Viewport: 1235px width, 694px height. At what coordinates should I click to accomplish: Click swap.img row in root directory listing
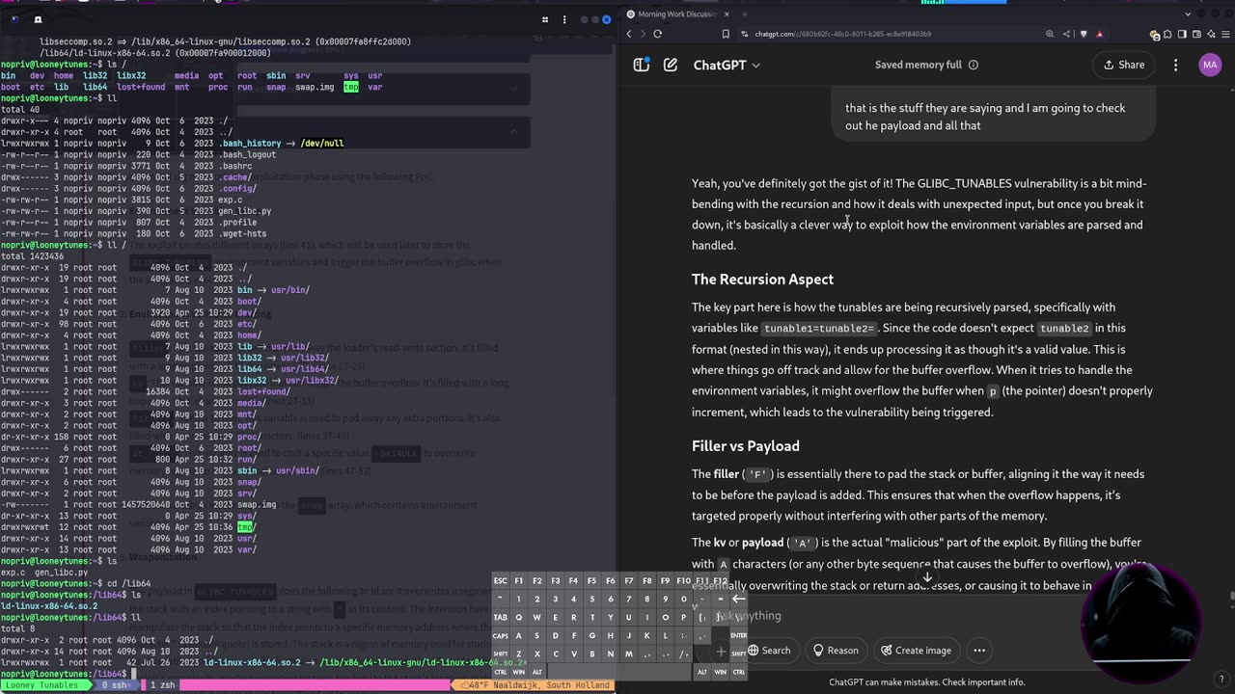(257, 504)
